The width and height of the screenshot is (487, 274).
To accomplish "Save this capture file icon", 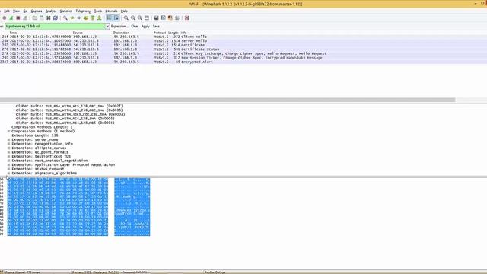I will click(42, 18).
